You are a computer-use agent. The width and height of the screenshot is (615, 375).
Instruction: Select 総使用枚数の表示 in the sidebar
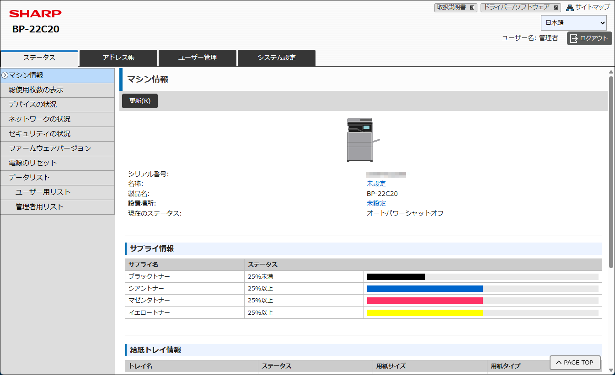pyautogui.click(x=57, y=90)
